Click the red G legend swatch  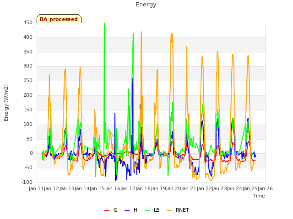[x=107, y=211]
